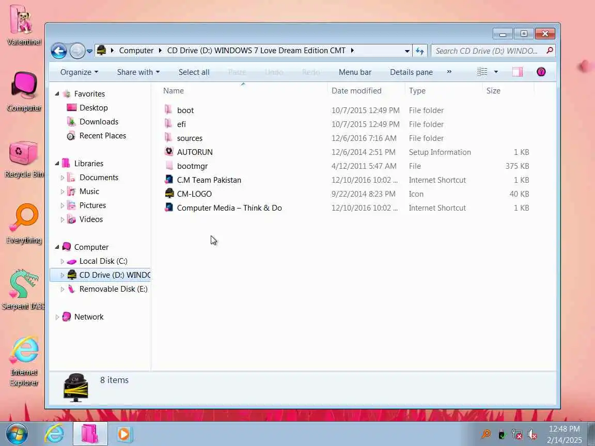Open the Windows Start button
The width and height of the screenshot is (595, 446).
(17, 434)
